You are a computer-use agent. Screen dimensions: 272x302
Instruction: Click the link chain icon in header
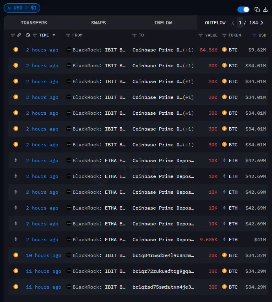pos(19,35)
